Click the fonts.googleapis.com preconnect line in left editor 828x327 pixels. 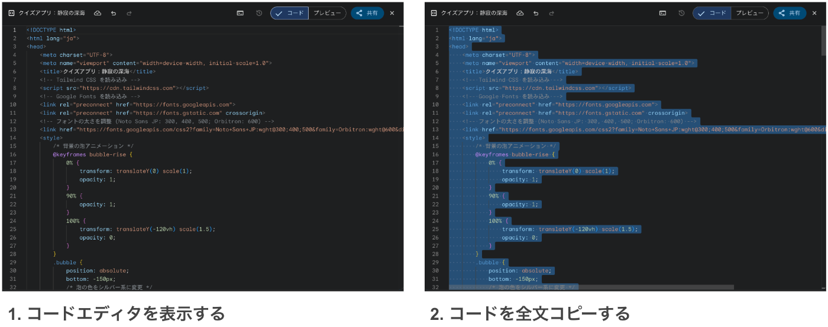coord(138,104)
